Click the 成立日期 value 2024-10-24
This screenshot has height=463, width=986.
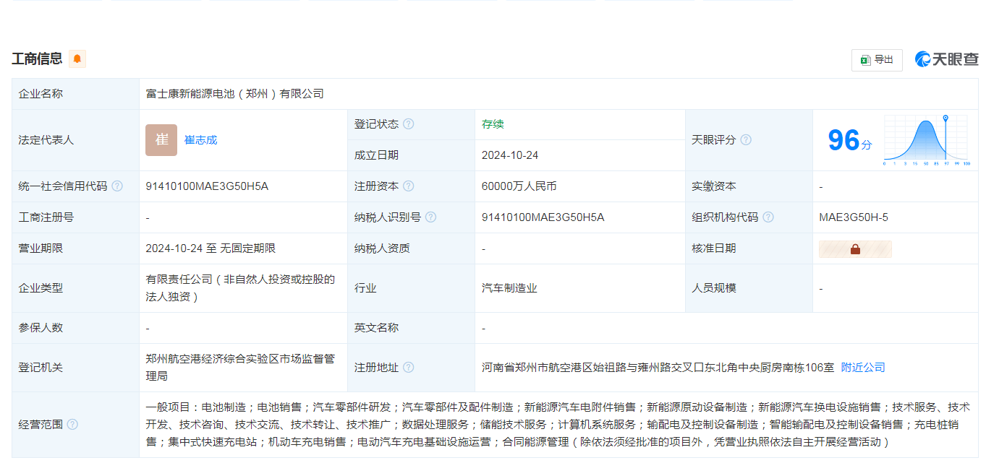[x=510, y=155]
